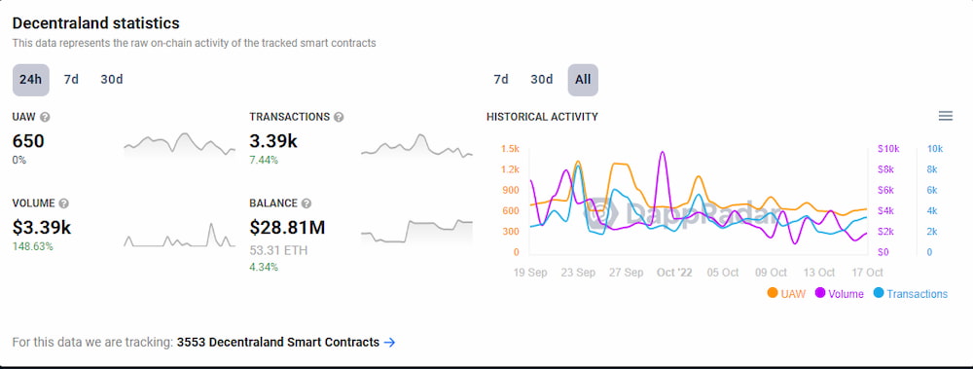Screen dimensions: 973x369
Task: Toggle the Volume series in chart legend
Action: pos(840,294)
